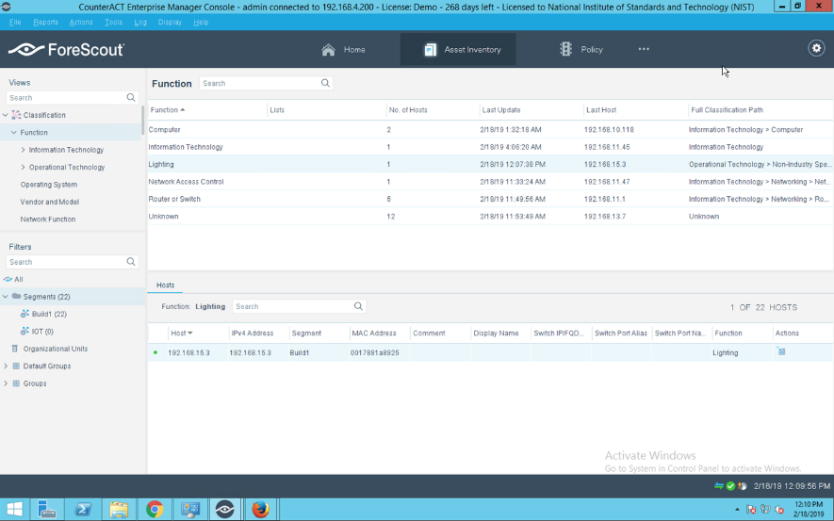Viewport: 834px width, 521px height.
Task: Select Vendor and Model in Views
Action: pos(49,202)
